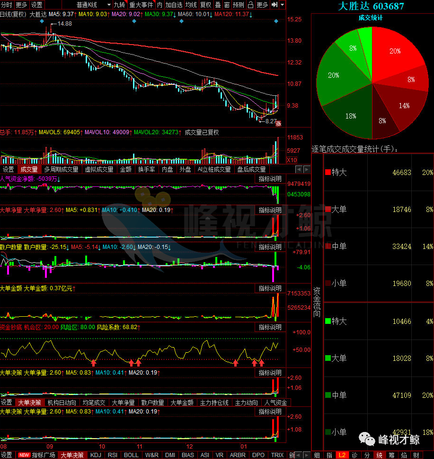
Task: Click the arrow-to-bar icon in top toolbar
Action: 275,5
